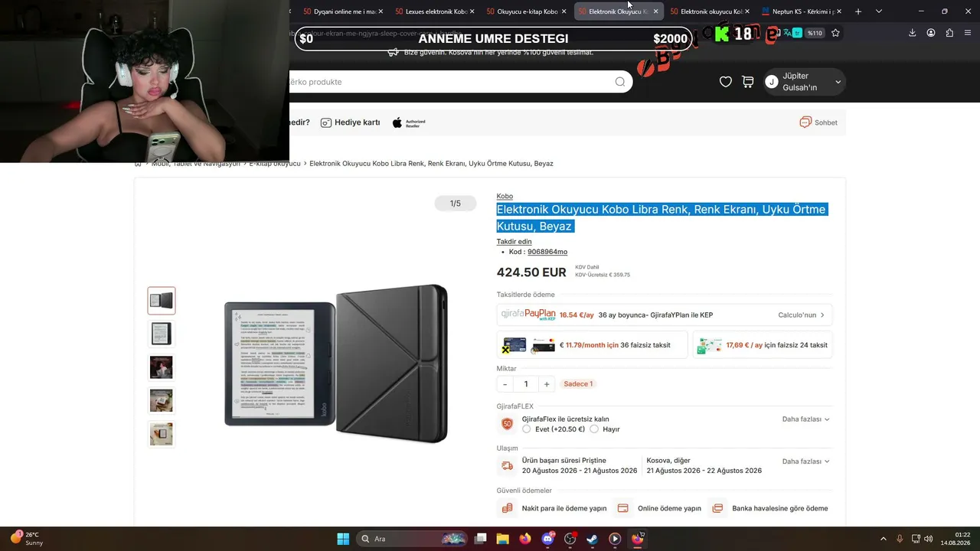980x551 pixels.
Task: Click the search magnifier icon in the product search bar
Action: (620, 82)
